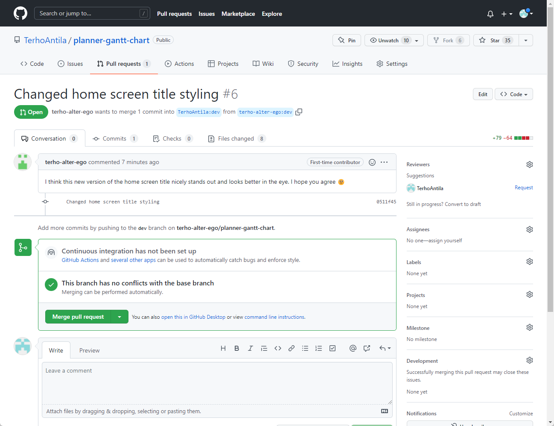
Task: Click into the Leave a comment box
Action: click(217, 383)
